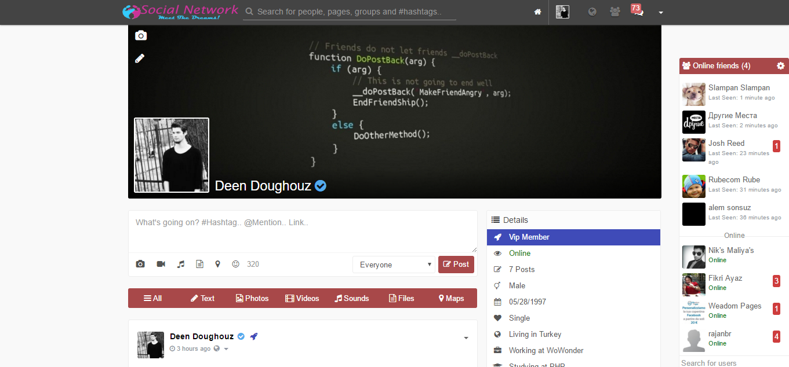Image resolution: width=789 pixels, height=367 pixels.
Task: Expand the Everyone privacy dropdown
Action: coord(394,265)
